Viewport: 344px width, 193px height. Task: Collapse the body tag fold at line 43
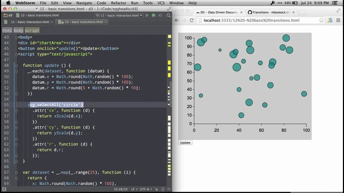[x=16, y=37]
